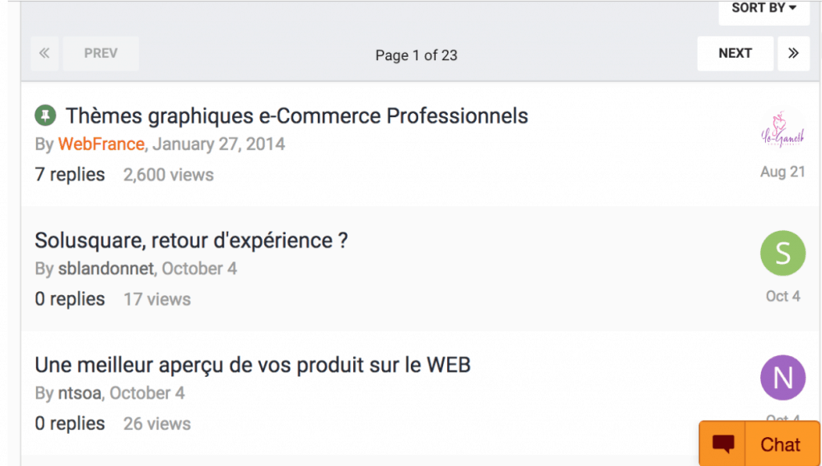Screen dimensions: 822x466
Task: Click the Oct 4 date under S avatar
Action: [x=783, y=297]
